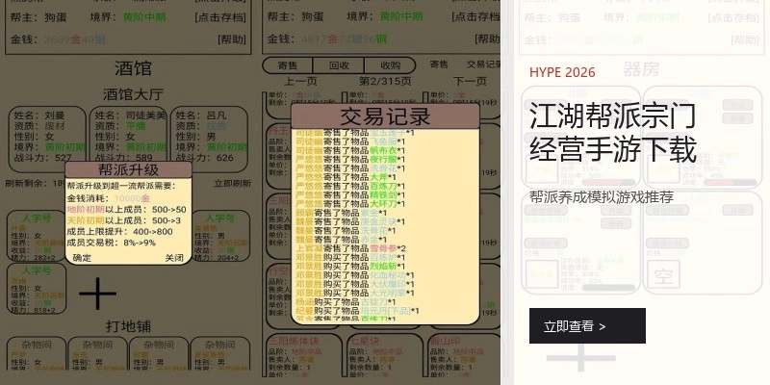Click the 天阶初期以上成员 requirement line
The image size is (770, 385).
pos(124,220)
